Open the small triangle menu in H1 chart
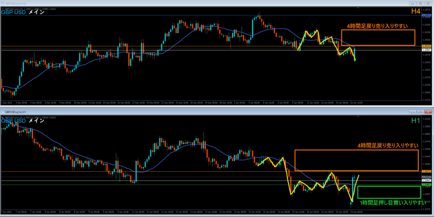Screen dimensions: 434x217 (3, 117)
